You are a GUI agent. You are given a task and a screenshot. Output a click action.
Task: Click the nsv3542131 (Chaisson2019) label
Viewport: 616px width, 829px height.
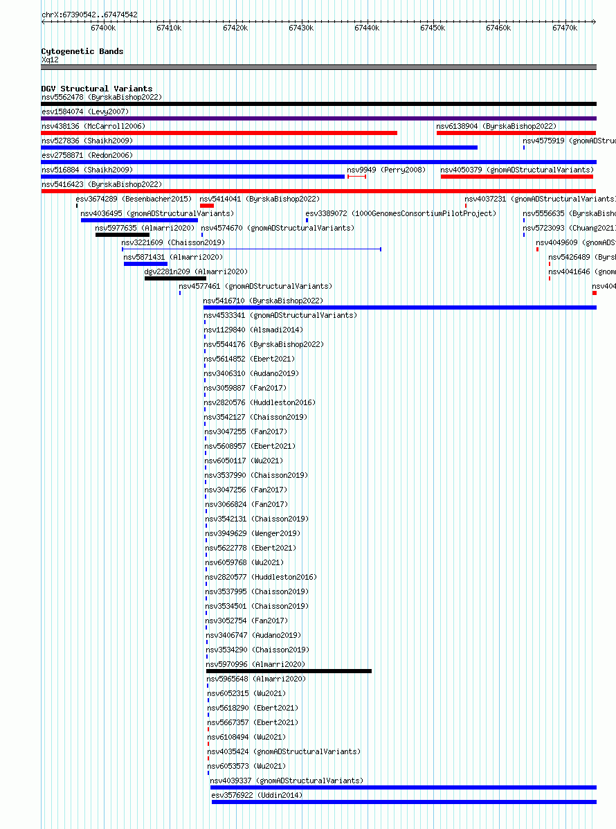[x=257, y=519]
